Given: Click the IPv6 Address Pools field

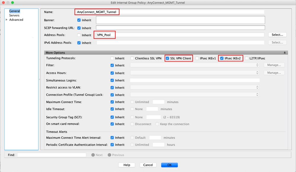Looking at the screenshot, I should (x=180, y=43).
